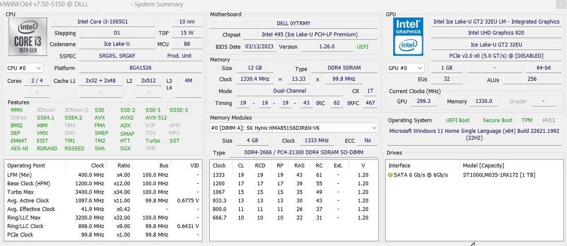This screenshot has height=246, width=567.
Task: Click the EUs 32 value
Action: pos(447,79)
